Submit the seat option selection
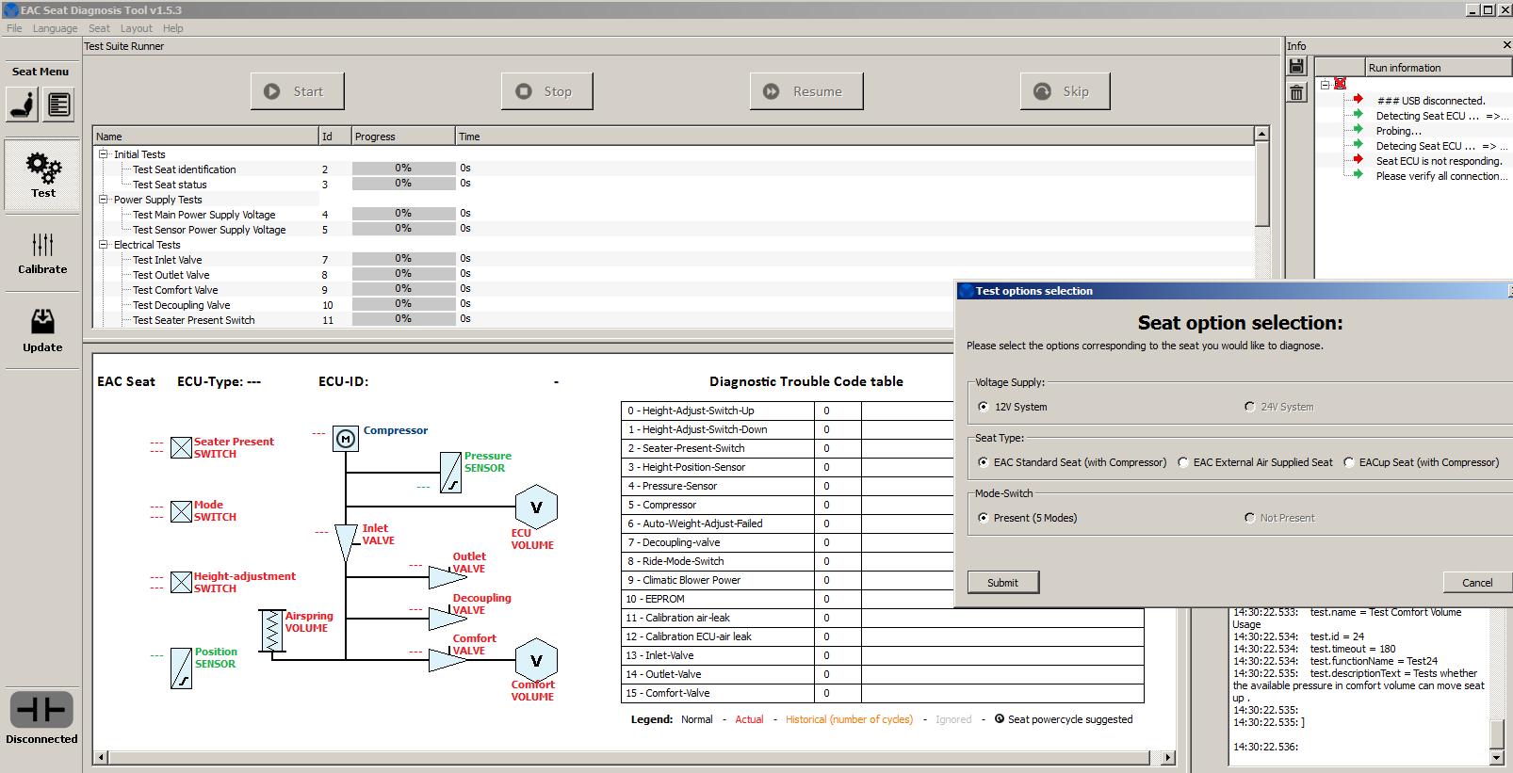The height and width of the screenshot is (773, 1513). (1002, 583)
